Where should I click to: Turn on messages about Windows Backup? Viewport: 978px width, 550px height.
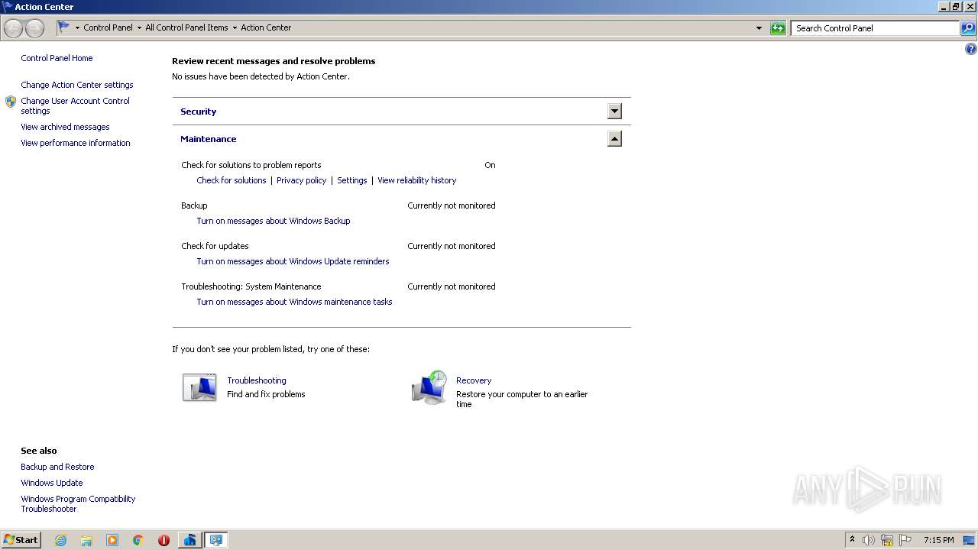[x=274, y=221]
